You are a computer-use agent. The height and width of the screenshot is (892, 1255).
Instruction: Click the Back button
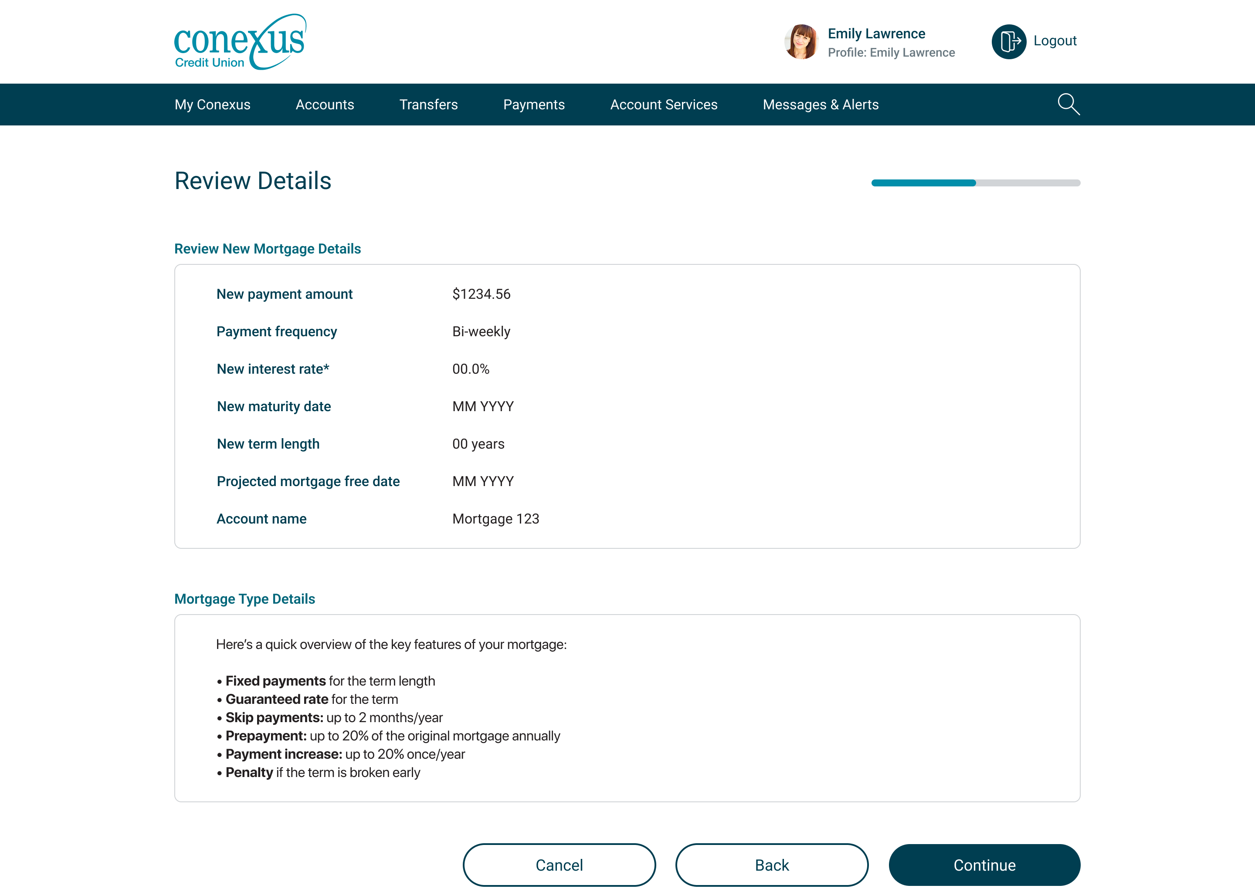pyautogui.click(x=771, y=865)
